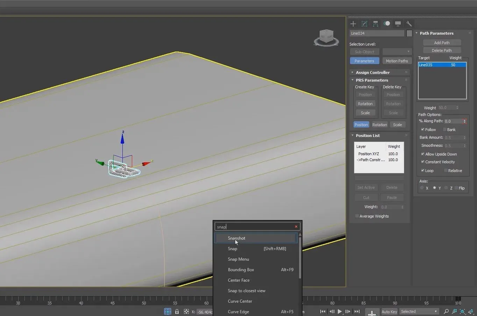Open the Utilities wrench panel
Screen dimensions: 477x316
[409, 24]
